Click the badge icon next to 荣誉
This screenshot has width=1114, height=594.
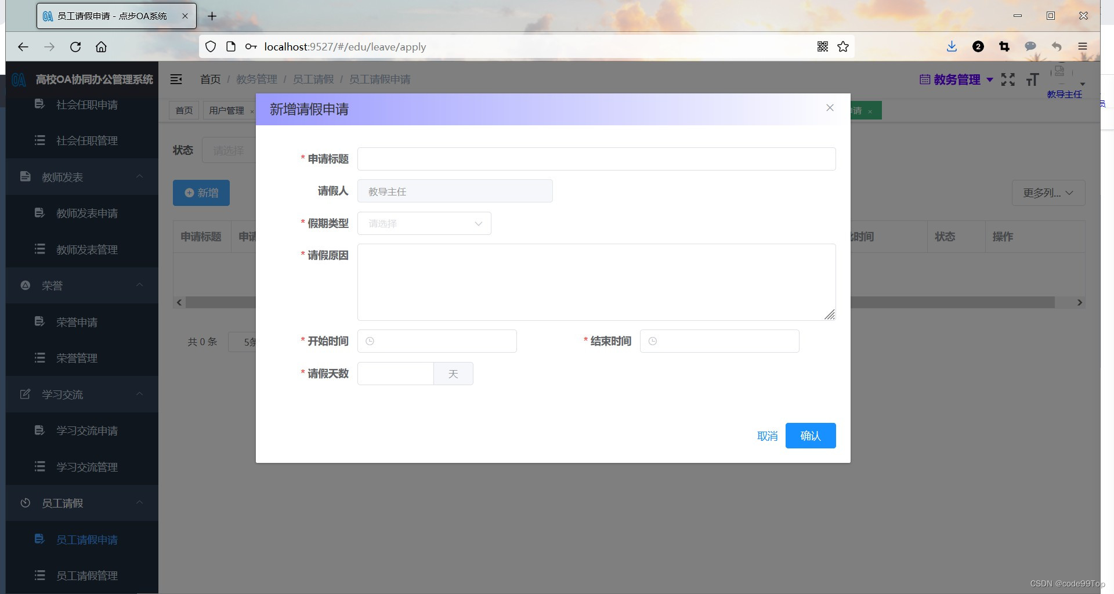(x=25, y=285)
